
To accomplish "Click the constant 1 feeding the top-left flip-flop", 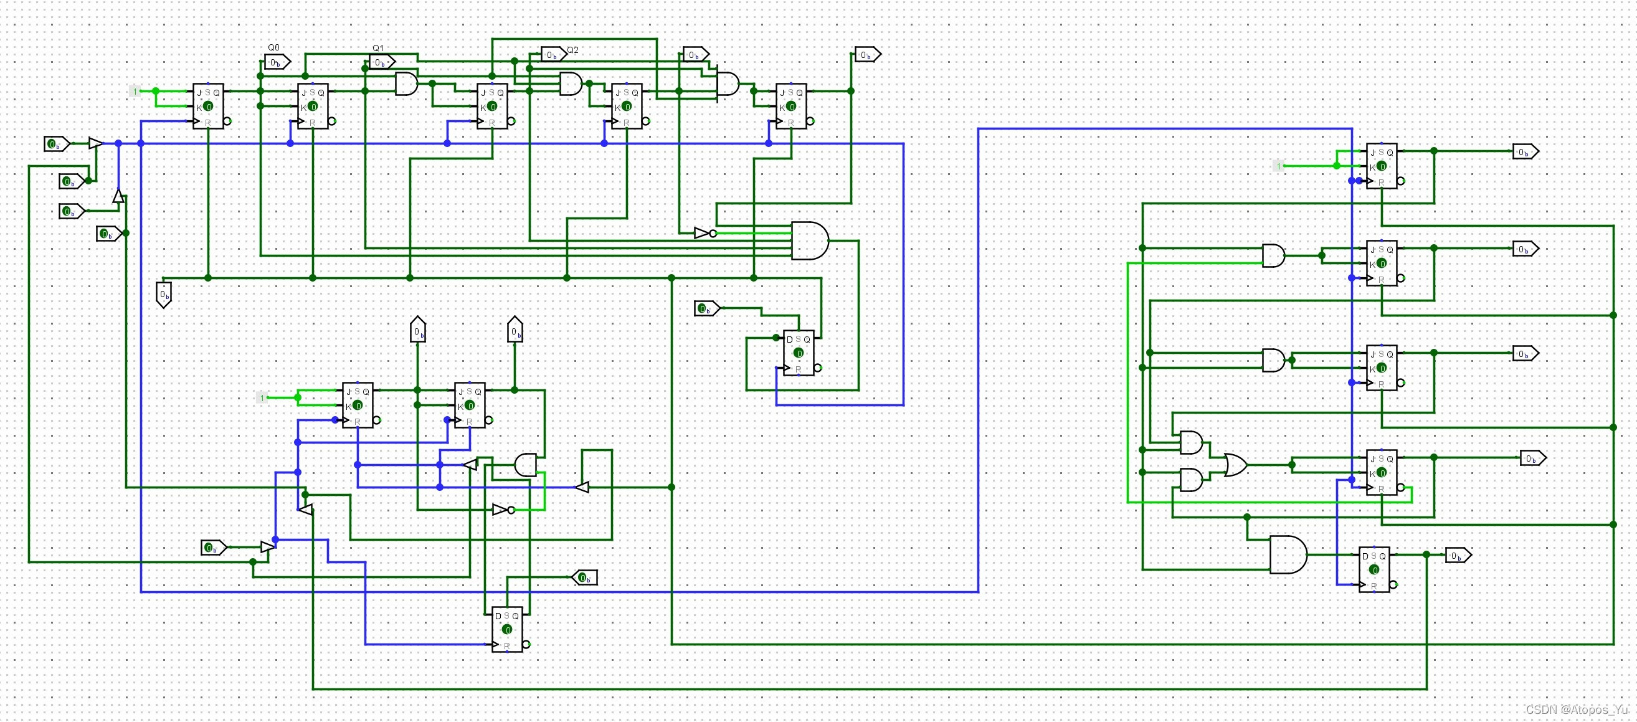I will point(135,92).
